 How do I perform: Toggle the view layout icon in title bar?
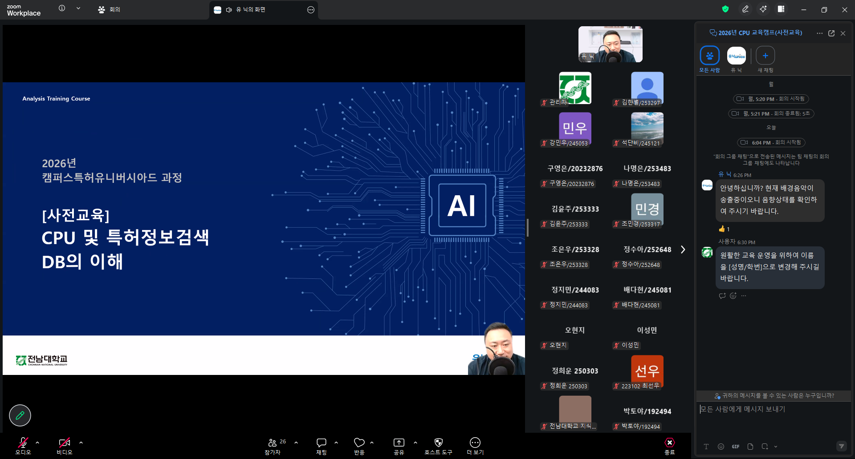781,9
